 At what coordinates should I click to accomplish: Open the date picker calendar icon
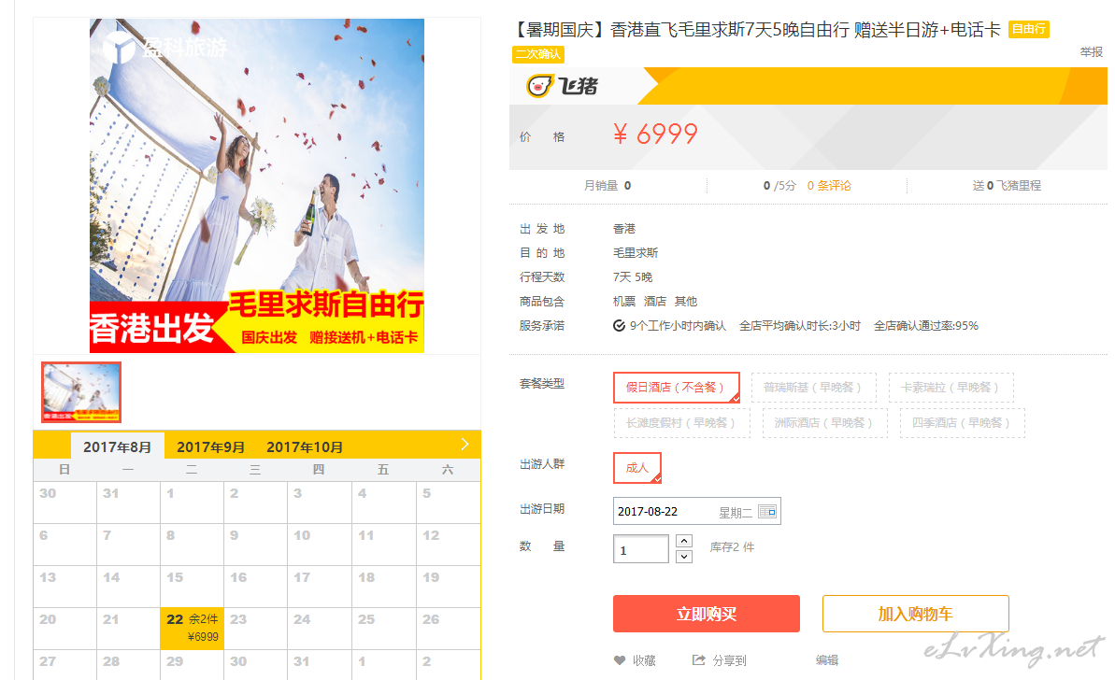point(767,512)
